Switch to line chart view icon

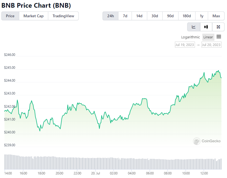tap(194, 27)
